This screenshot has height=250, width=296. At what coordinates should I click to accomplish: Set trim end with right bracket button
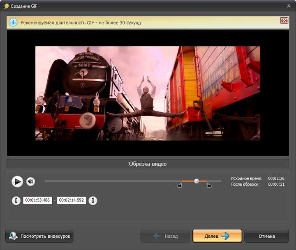point(92,200)
